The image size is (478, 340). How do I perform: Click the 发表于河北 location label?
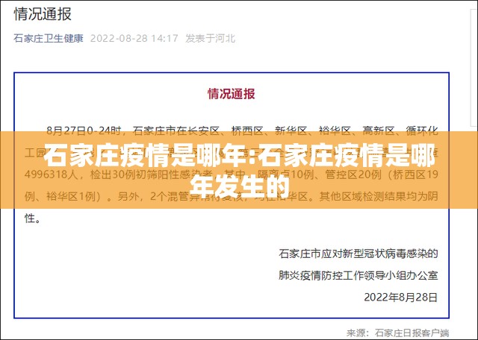click(210, 39)
